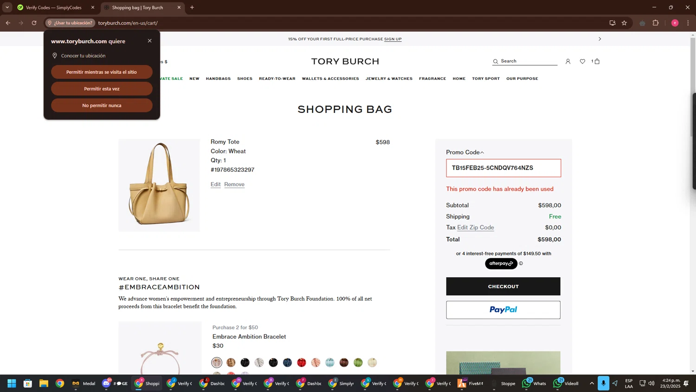Image resolution: width=696 pixels, height=392 pixels.
Task: Click the Tory Burch logo
Action: 345,61
